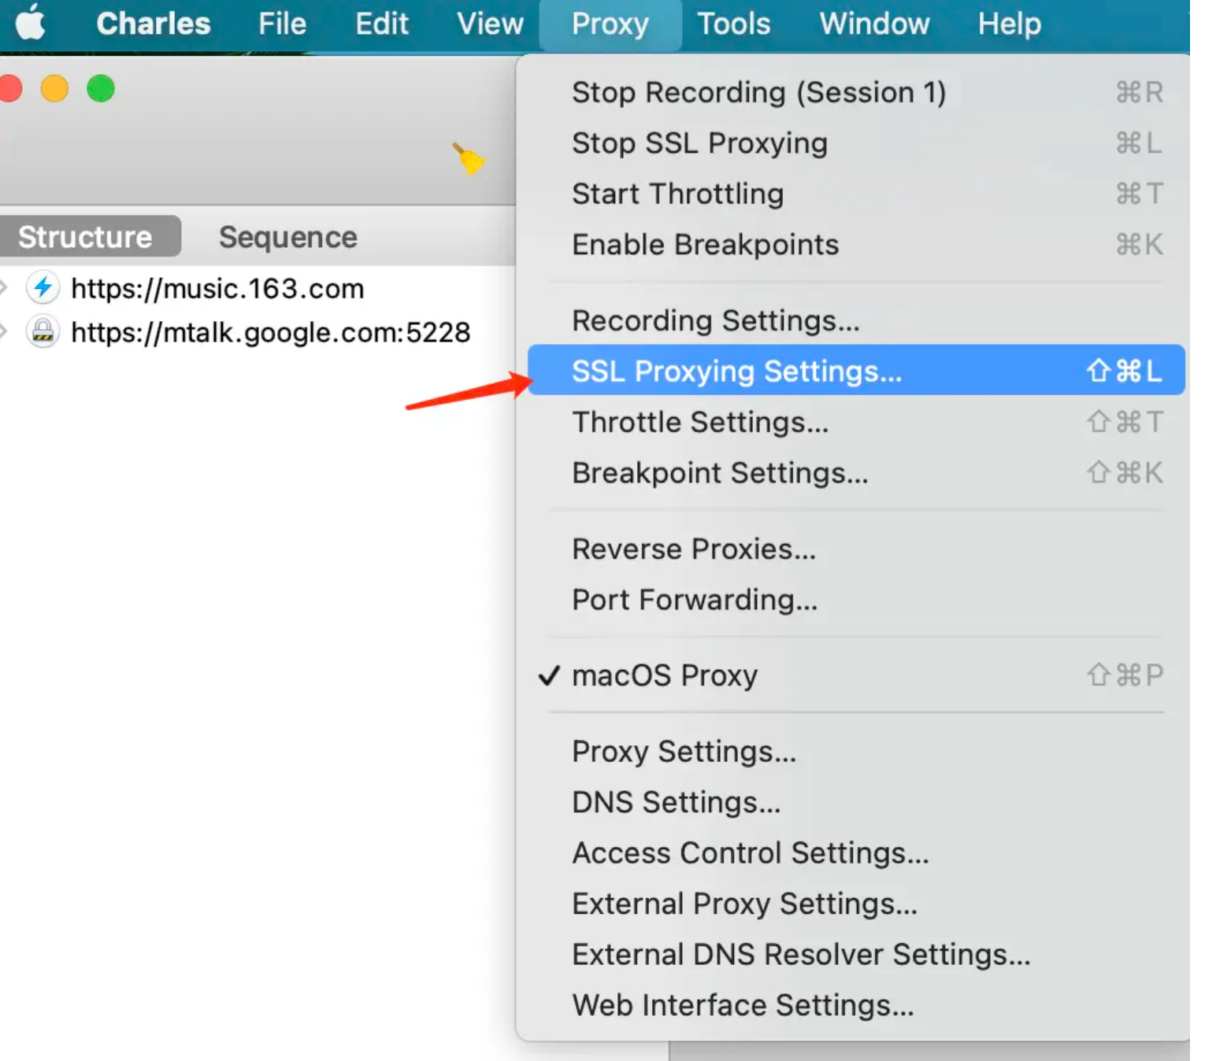
Task: Open the Help menu
Action: point(1009,24)
